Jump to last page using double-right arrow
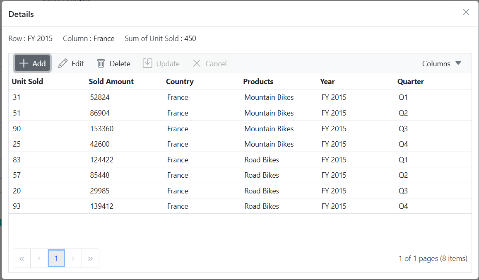479x280 pixels. click(91, 258)
